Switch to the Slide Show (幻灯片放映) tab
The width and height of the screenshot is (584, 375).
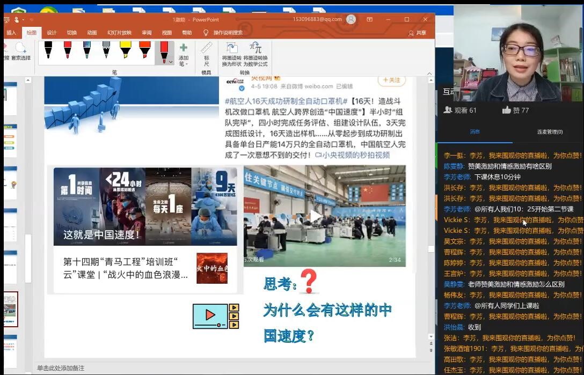(x=119, y=33)
